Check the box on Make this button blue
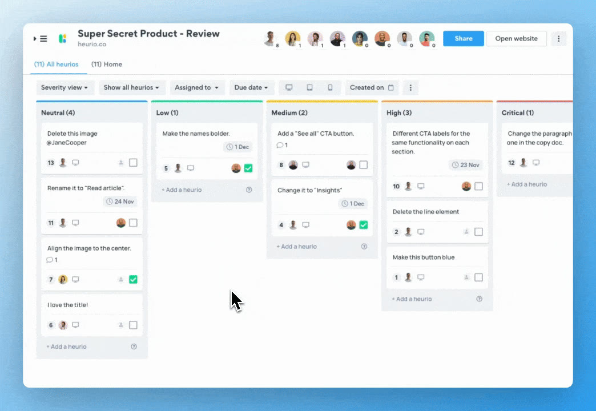Viewport: 596px width, 411px height. tap(478, 277)
